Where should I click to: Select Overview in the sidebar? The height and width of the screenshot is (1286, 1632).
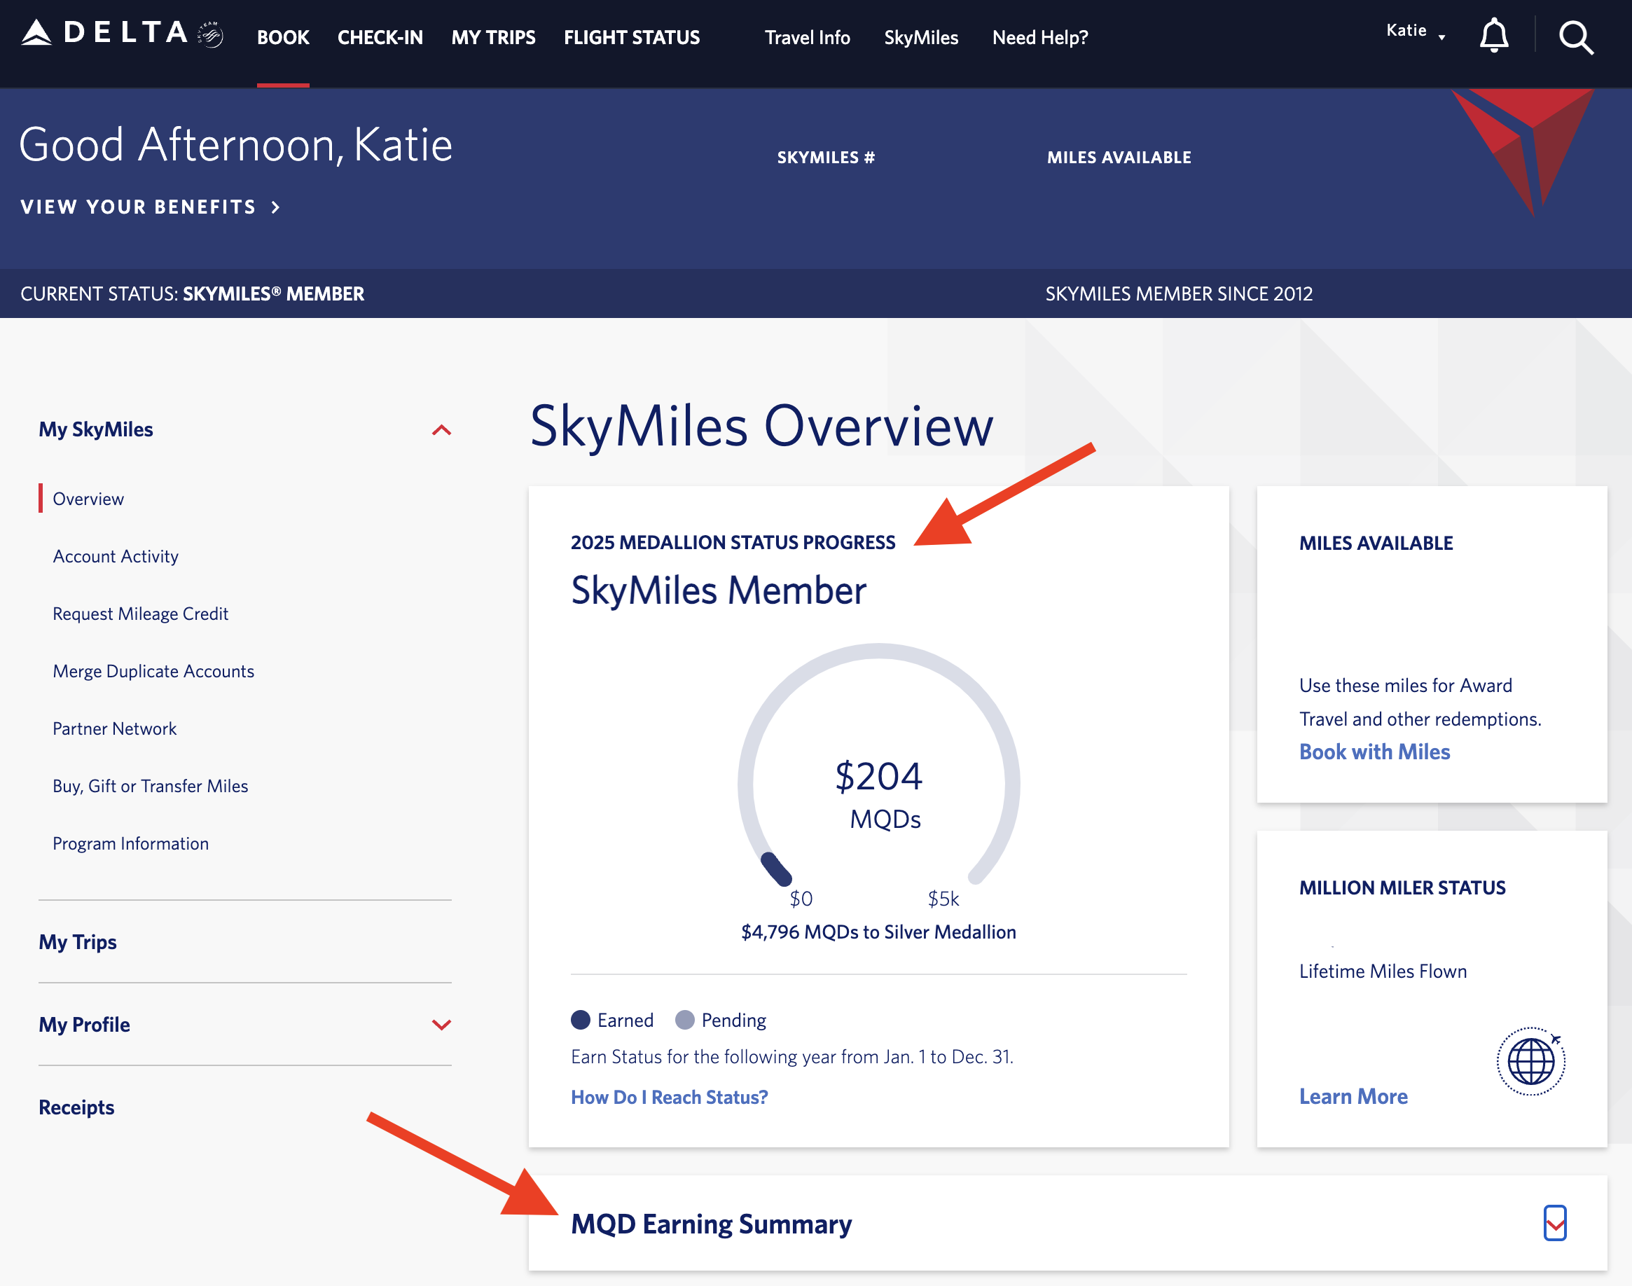[x=88, y=499]
